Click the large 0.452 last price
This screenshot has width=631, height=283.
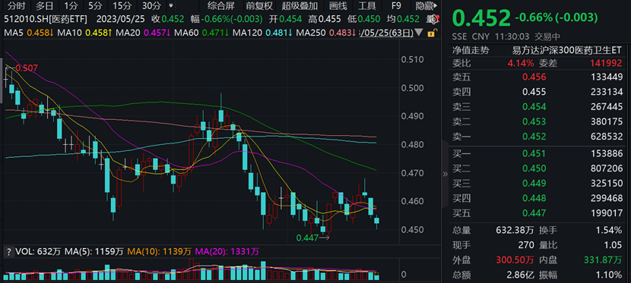[x=481, y=18]
